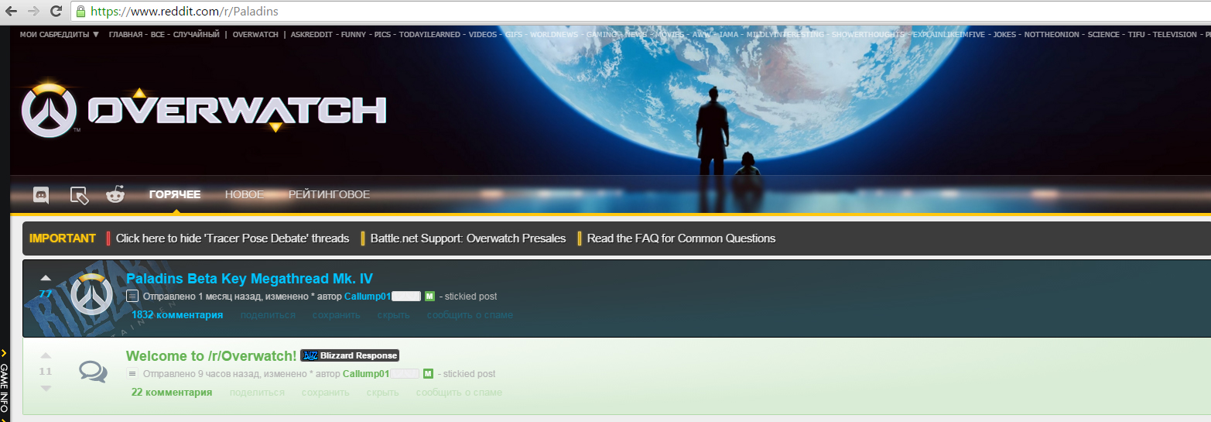Image resolution: width=1211 pixels, height=422 pixels.
Task: Downvote the Welcome to /r/Overwatch post
Action: (45, 387)
